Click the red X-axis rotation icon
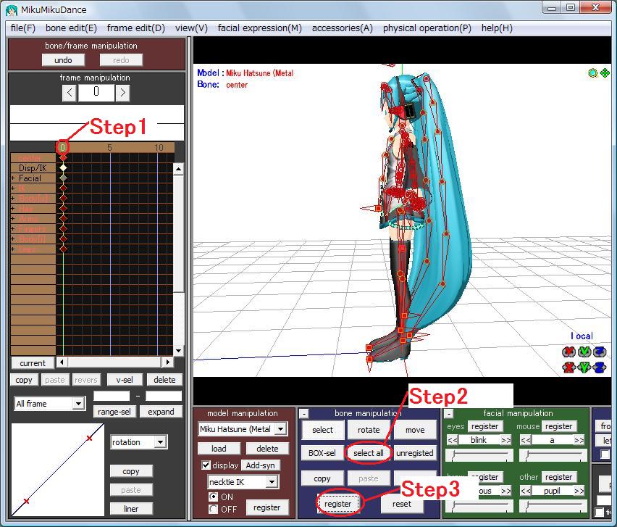This screenshot has height=527, width=617. 568,352
